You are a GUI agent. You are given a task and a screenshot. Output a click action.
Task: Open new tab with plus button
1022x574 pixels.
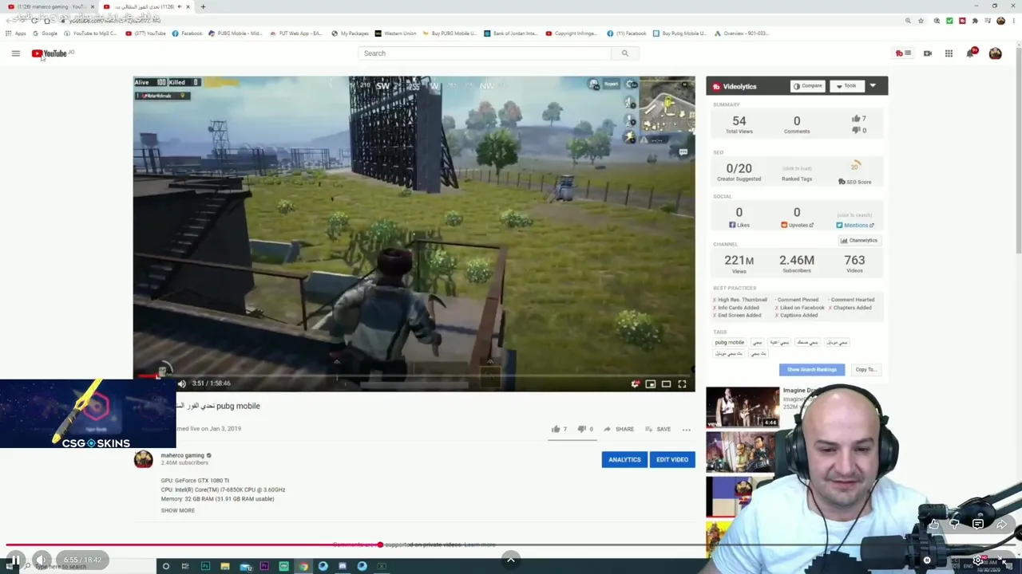tap(203, 6)
